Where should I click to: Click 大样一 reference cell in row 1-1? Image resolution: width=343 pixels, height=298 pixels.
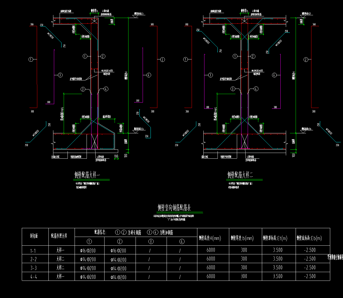pos(60,250)
